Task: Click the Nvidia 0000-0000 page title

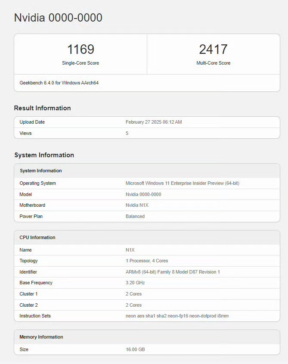Action: [x=58, y=18]
